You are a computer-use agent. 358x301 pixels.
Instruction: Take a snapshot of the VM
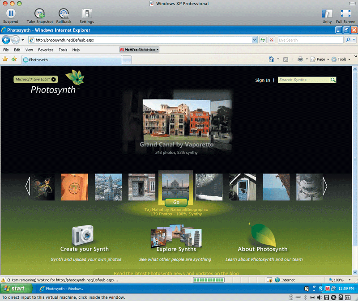39,13
